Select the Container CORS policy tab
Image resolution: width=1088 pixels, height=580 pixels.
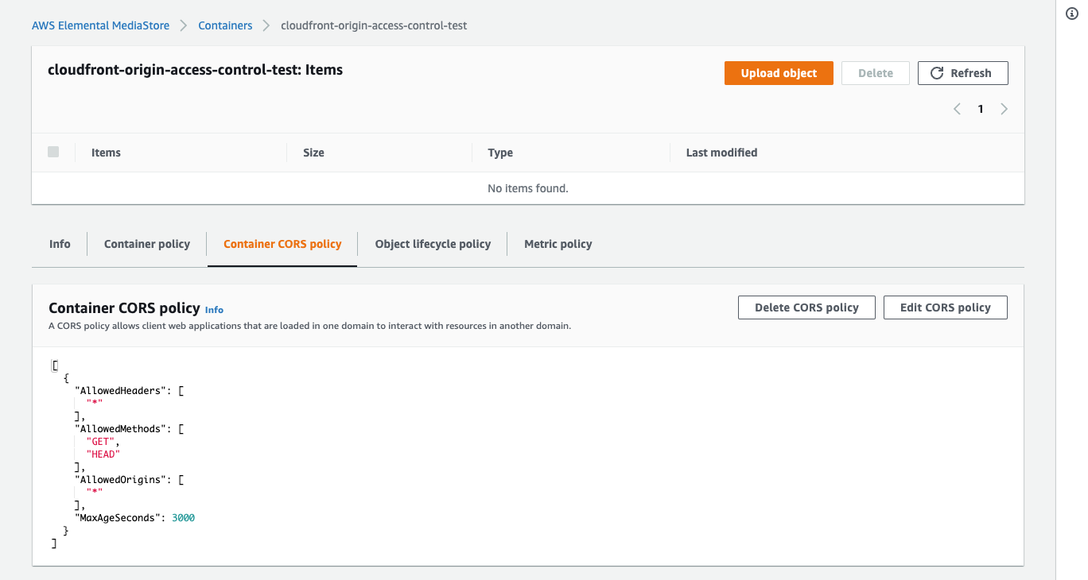pos(282,244)
